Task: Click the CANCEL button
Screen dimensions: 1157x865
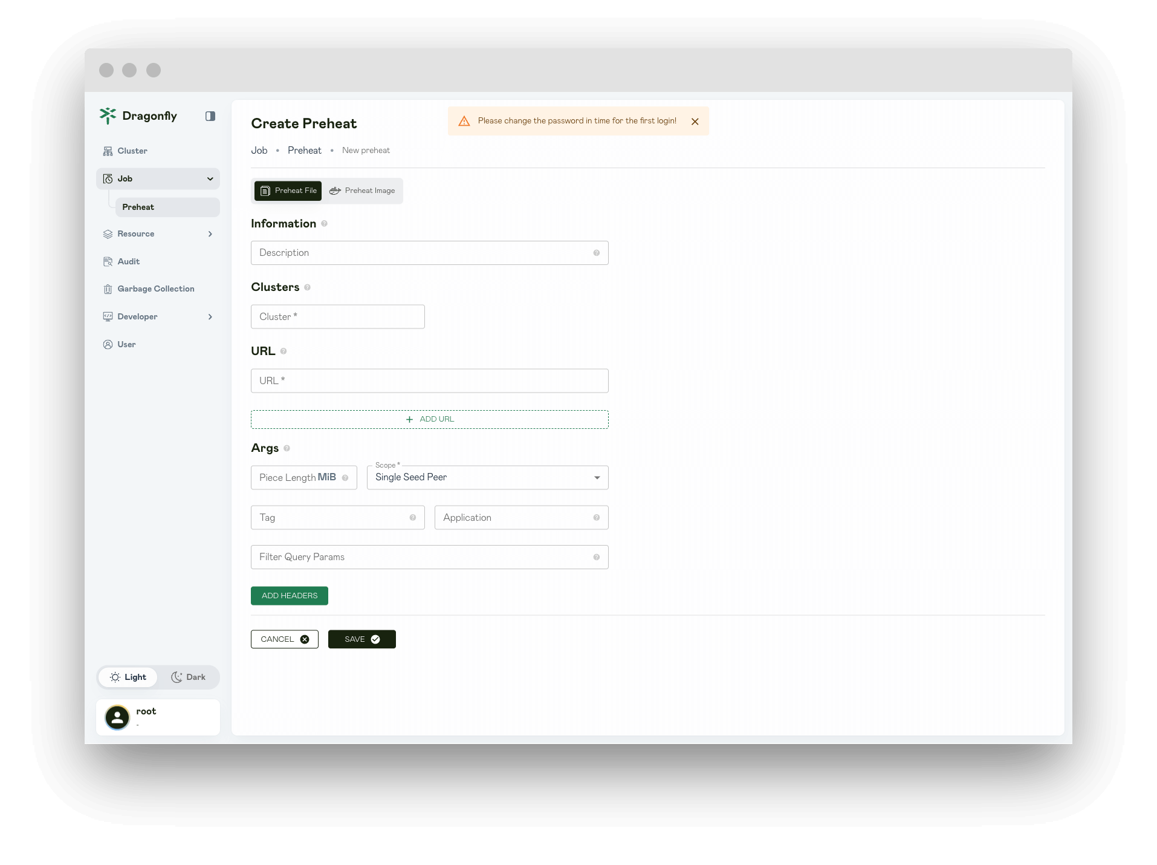Action: [285, 639]
